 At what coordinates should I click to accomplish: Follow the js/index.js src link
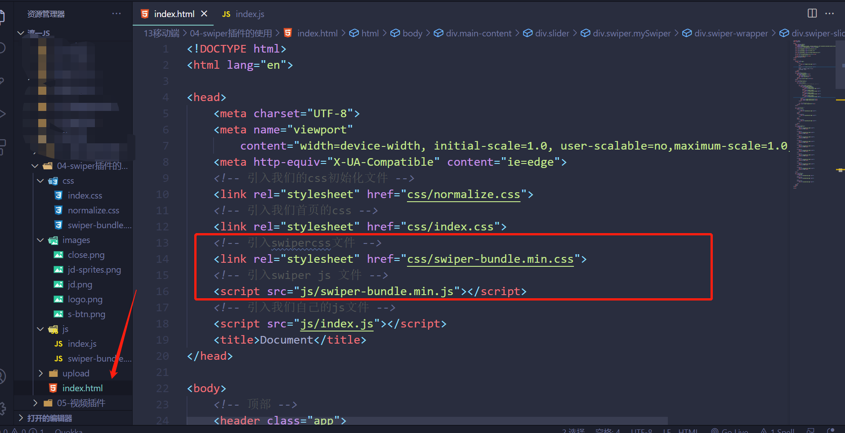pos(336,324)
